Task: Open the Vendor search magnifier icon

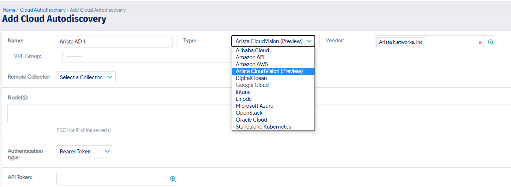Action: pos(491,42)
